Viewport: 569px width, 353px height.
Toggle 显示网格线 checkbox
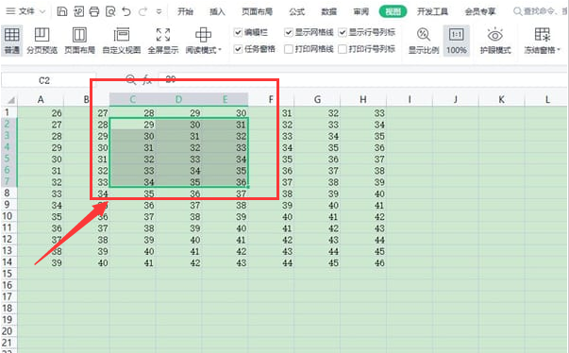(x=289, y=33)
